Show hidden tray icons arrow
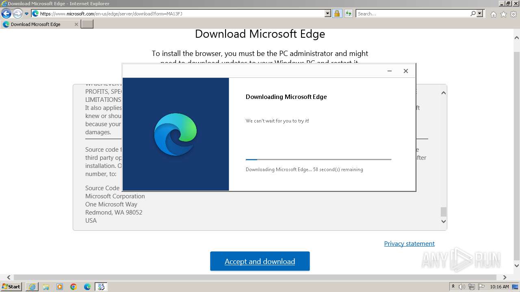Image resolution: width=520 pixels, height=292 pixels. 453,287
